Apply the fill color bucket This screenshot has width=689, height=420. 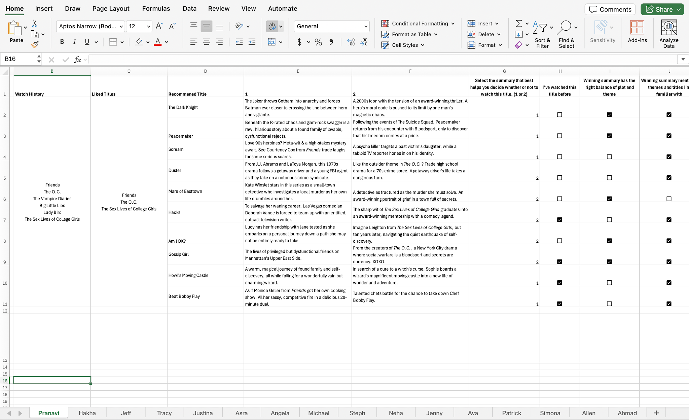point(139,42)
